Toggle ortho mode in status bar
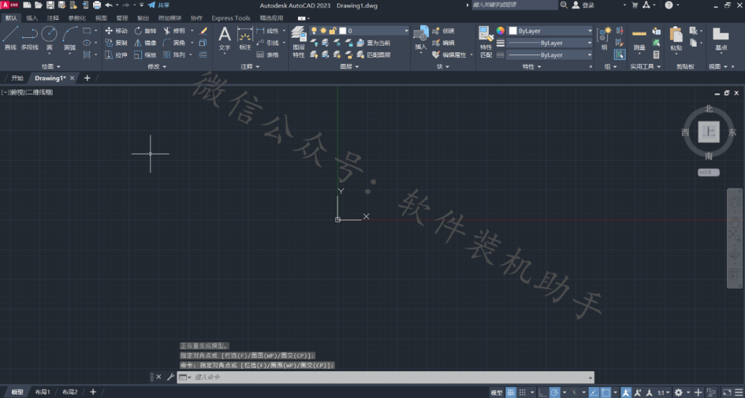This screenshot has height=398, width=745. (543, 392)
